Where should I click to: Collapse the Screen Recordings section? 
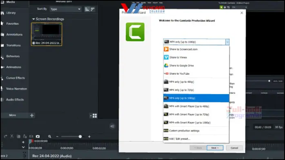click(x=33, y=19)
